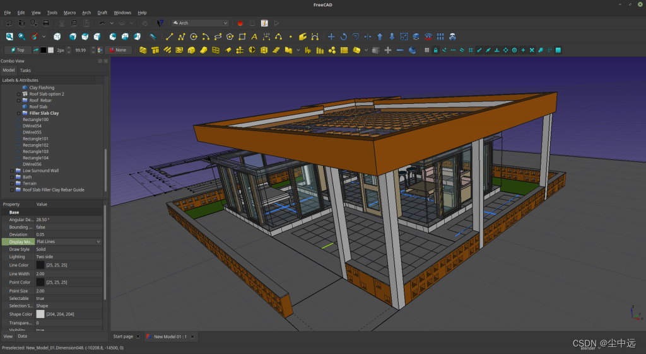Select the Draft Rectangle tool
This screenshot has height=354, width=646.
coord(242,37)
